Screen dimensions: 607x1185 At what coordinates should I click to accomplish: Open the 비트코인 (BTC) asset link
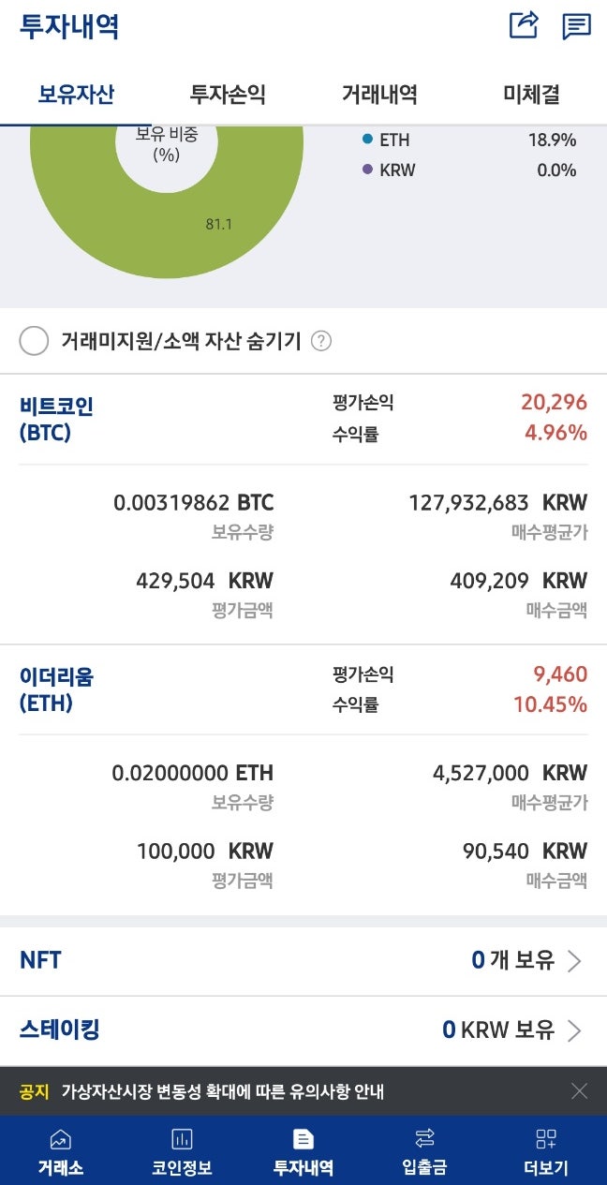tap(56, 419)
